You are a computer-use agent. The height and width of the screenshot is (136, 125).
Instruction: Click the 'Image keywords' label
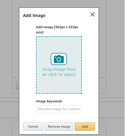[x=49, y=101]
